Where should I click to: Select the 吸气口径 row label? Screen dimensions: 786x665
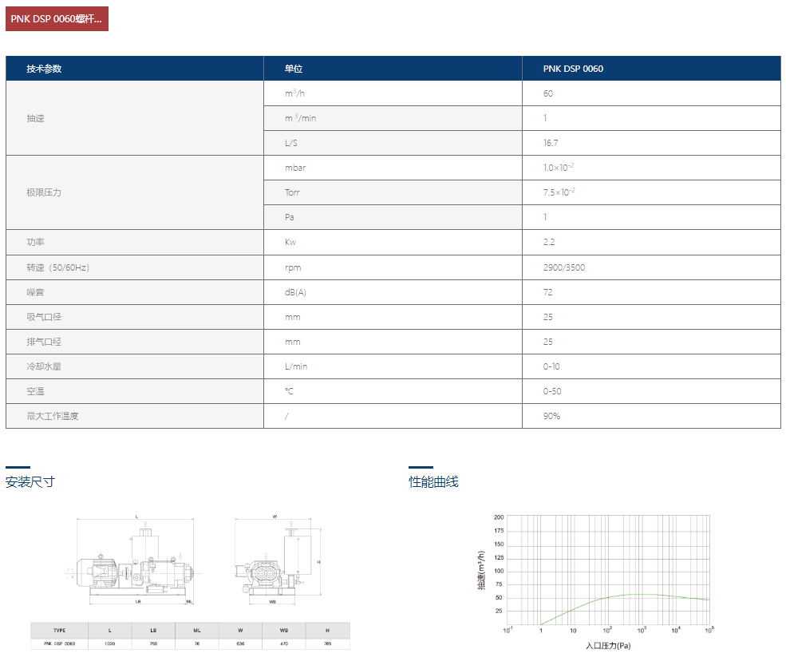(x=44, y=317)
